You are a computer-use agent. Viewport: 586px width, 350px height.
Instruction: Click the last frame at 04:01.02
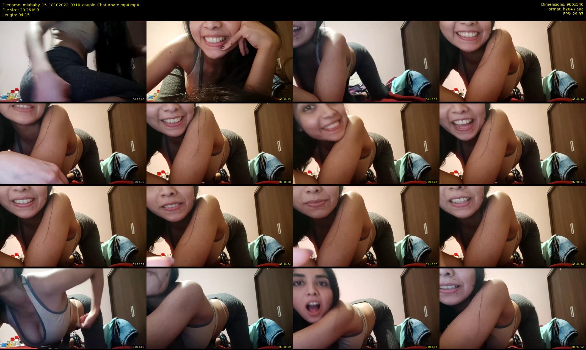pyautogui.click(x=512, y=308)
